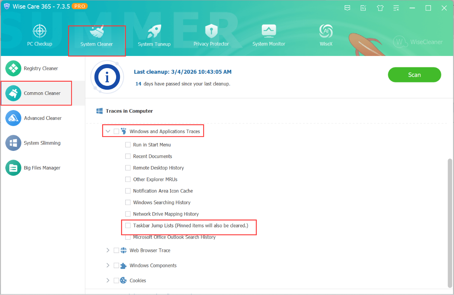Screen dimensions: 454x295
Task: Tick the Windows Searching History checkbox
Action: (128, 203)
